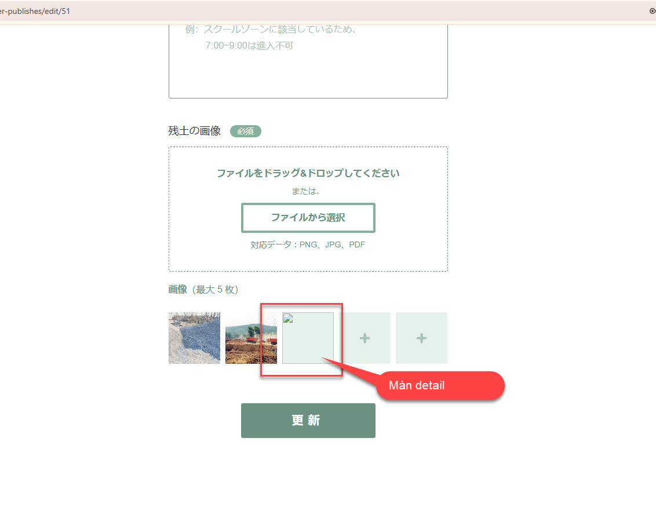The width and height of the screenshot is (656, 522).
Task: Click the red Màn detail callout bubble
Action: click(x=440, y=385)
